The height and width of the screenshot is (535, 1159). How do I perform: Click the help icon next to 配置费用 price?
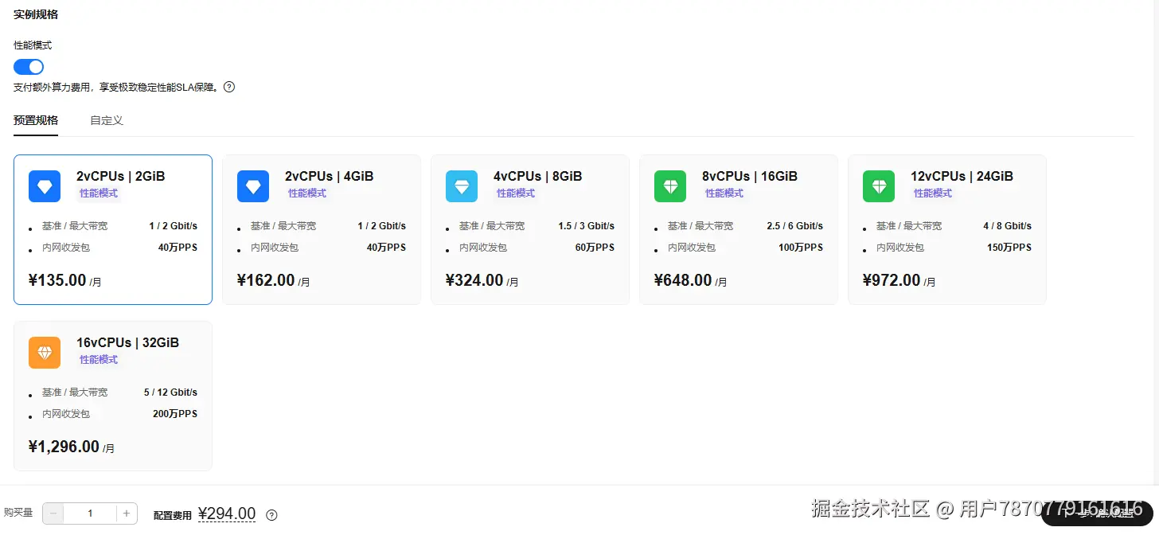[271, 515]
